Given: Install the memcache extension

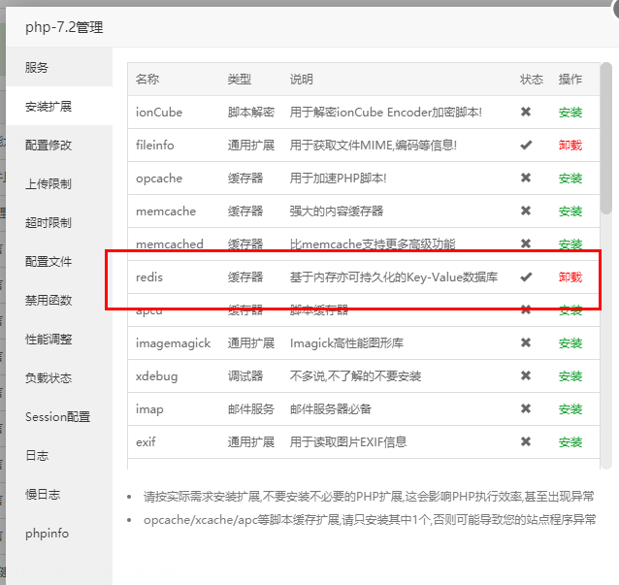Looking at the screenshot, I should (570, 211).
